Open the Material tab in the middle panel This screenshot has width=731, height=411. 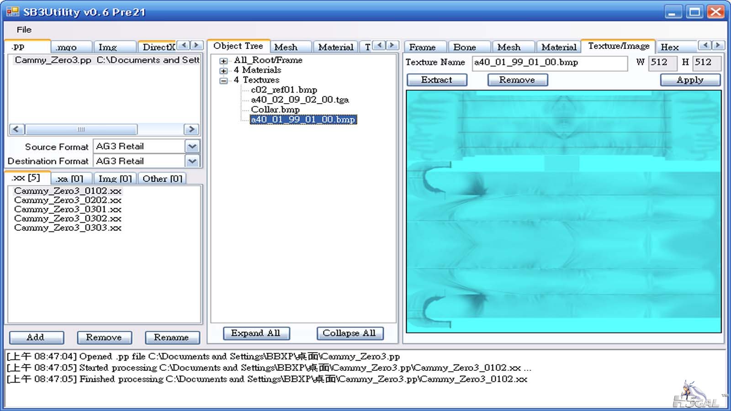(x=336, y=47)
